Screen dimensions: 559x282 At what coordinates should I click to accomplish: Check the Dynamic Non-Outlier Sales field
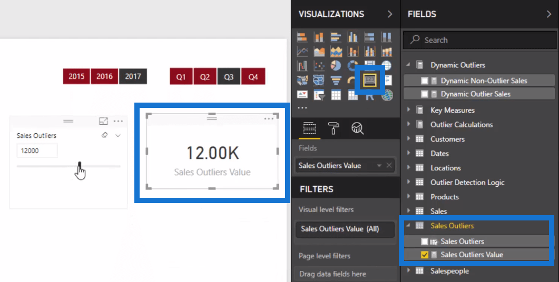pyautogui.click(x=424, y=81)
